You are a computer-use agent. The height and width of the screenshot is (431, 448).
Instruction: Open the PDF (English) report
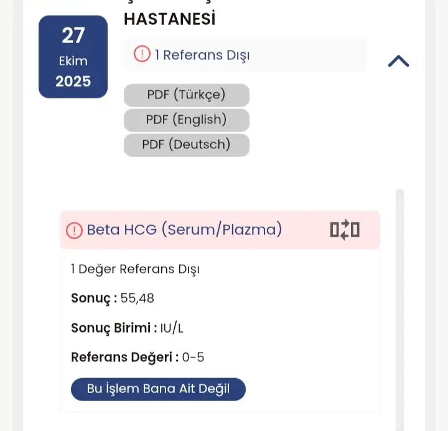tap(187, 120)
